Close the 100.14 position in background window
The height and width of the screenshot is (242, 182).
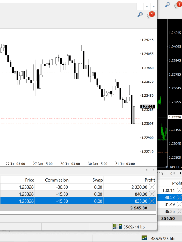pos(179,190)
